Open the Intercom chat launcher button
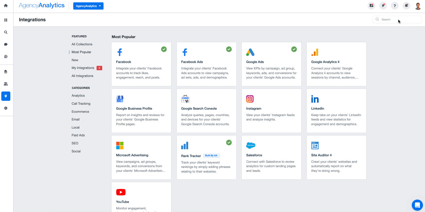This screenshot has height=212, width=425. pos(417,205)
